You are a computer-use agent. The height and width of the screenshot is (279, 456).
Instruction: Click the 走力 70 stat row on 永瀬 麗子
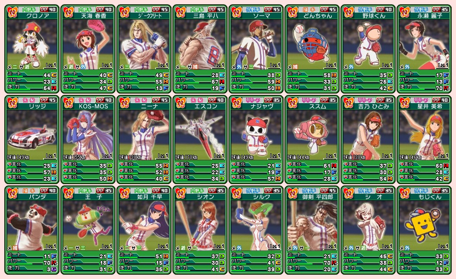(424, 88)
